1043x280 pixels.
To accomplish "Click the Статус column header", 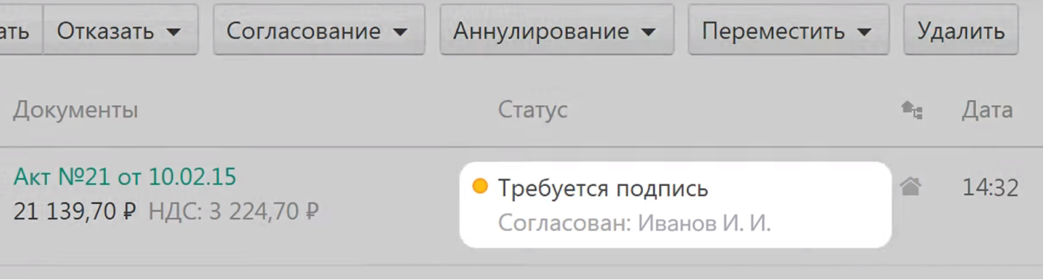I will pos(533,110).
